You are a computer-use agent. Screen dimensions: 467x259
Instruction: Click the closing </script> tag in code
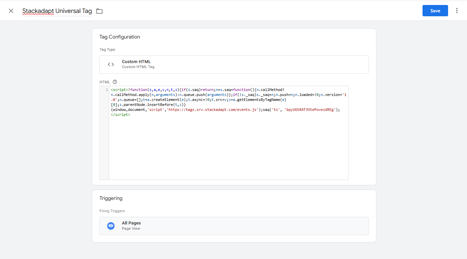click(120, 115)
